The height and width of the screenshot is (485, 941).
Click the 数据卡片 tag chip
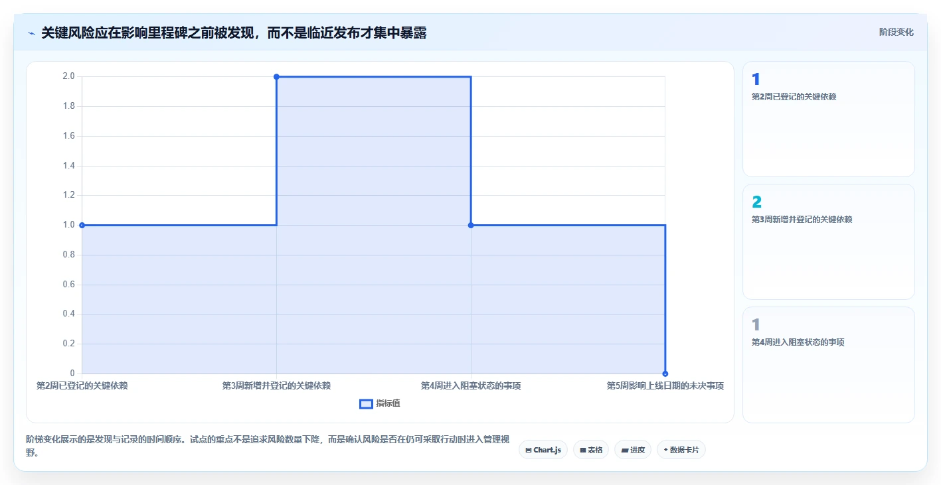coord(681,450)
